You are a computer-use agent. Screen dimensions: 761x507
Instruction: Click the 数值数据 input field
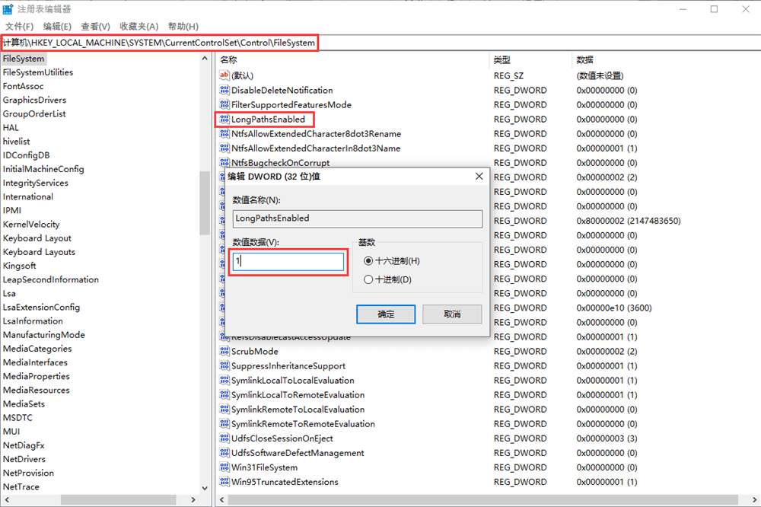[288, 261]
